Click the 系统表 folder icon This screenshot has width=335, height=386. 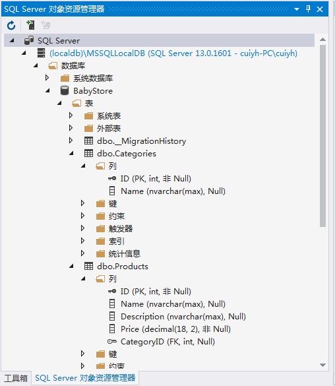point(88,115)
